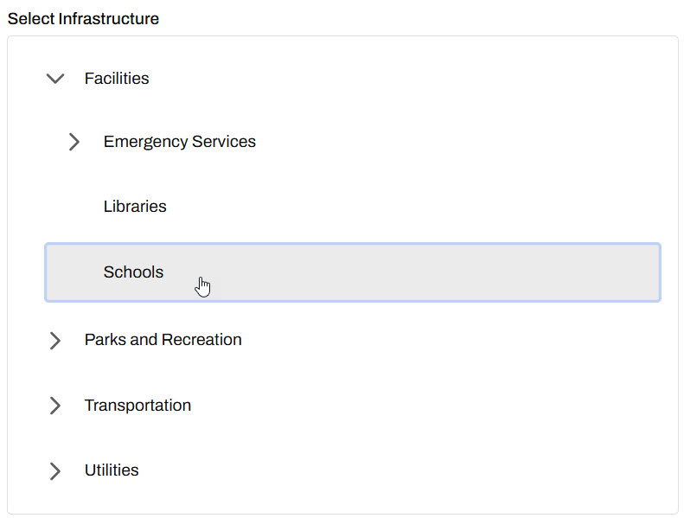Click the Select Infrastructure heading
684x518 pixels.
[x=83, y=19]
